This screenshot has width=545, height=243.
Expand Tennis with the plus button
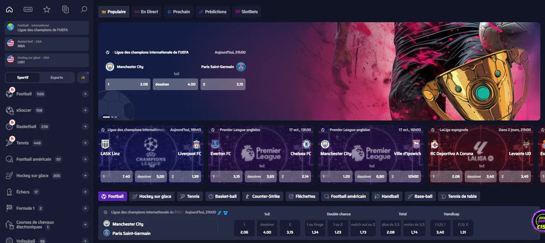tap(85, 143)
